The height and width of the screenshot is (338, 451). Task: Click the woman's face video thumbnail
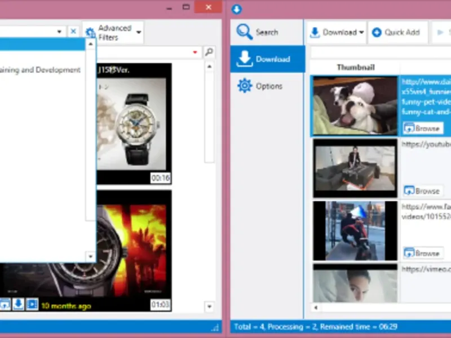[355, 283]
